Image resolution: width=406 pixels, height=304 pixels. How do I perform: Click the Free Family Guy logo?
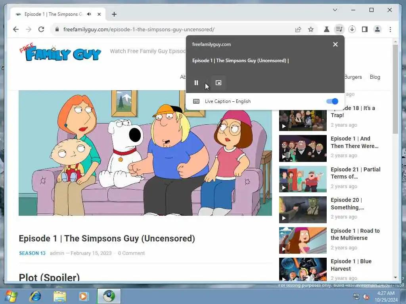60,52
